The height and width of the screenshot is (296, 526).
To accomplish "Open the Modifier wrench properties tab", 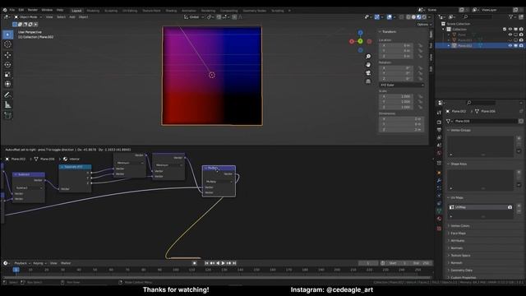I will [439, 181].
